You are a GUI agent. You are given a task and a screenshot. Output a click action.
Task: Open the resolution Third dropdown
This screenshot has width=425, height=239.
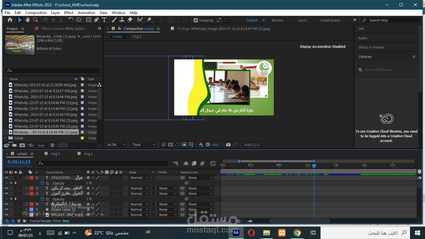click(144, 145)
